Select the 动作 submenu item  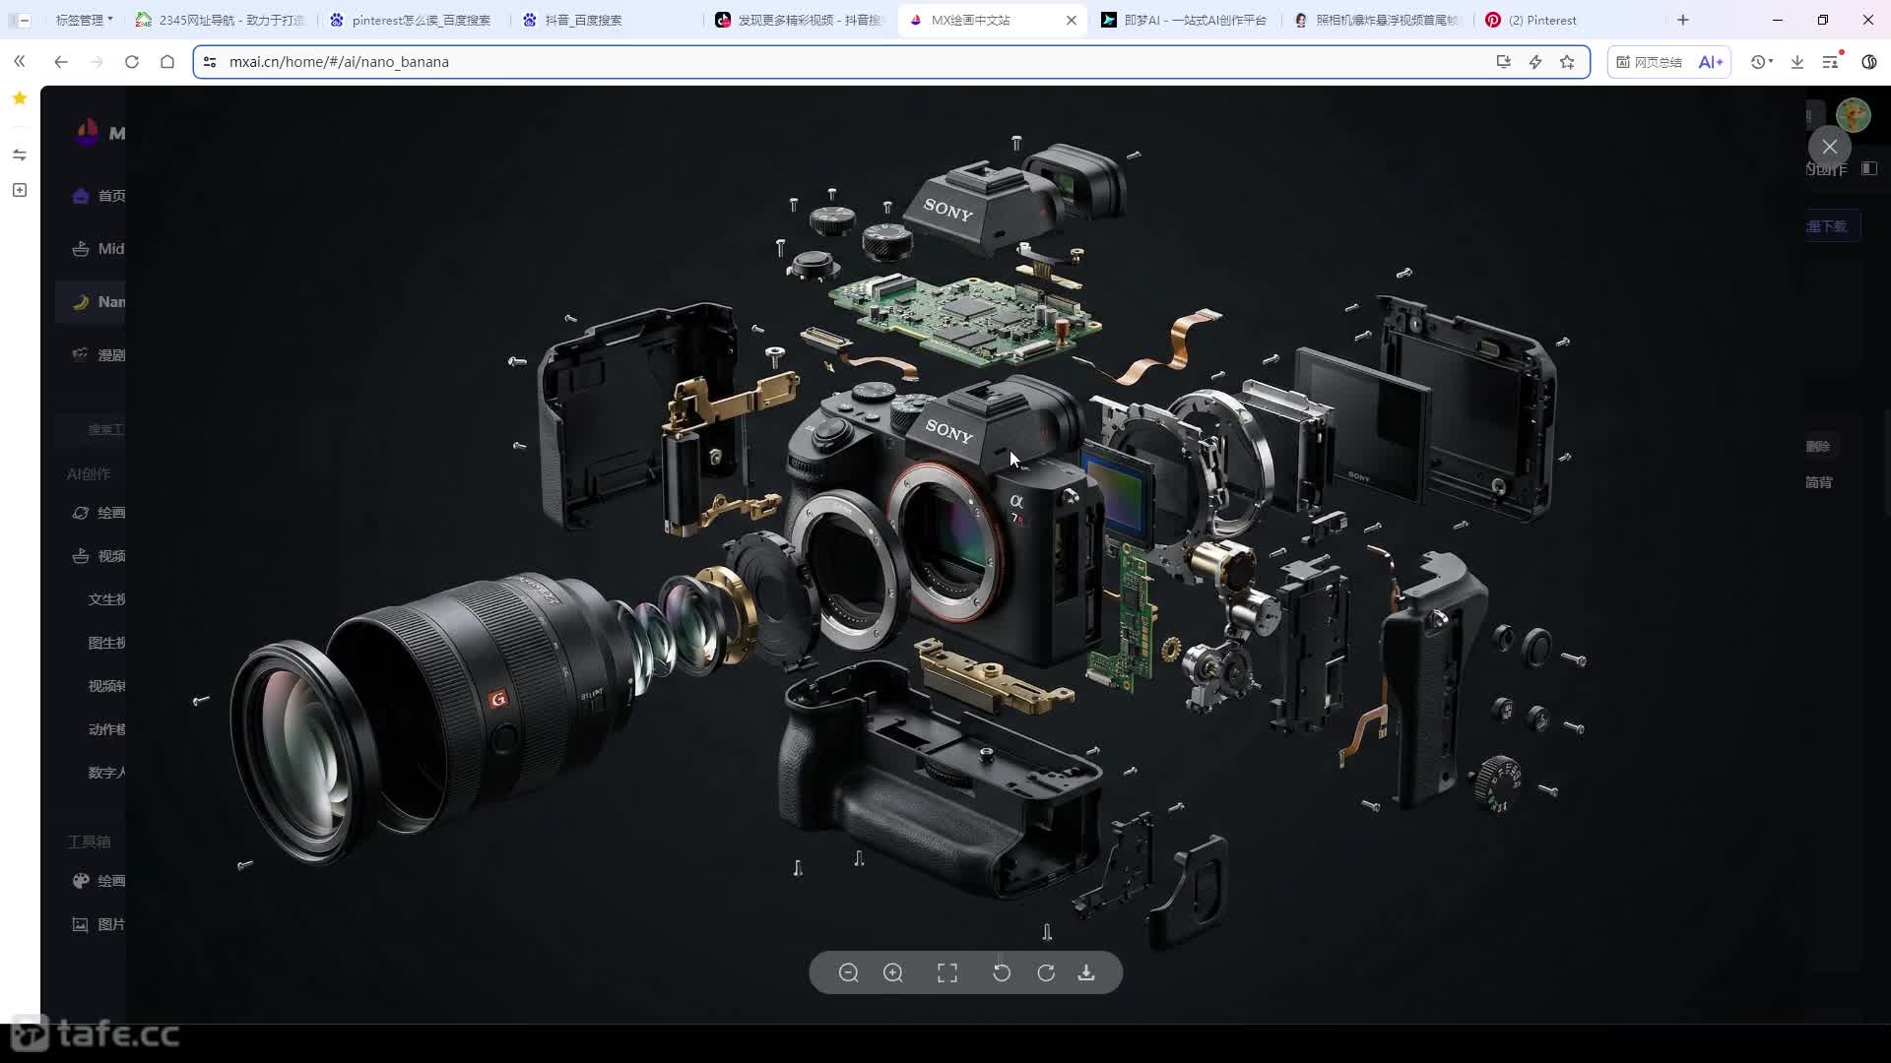click(x=106, y=729)
